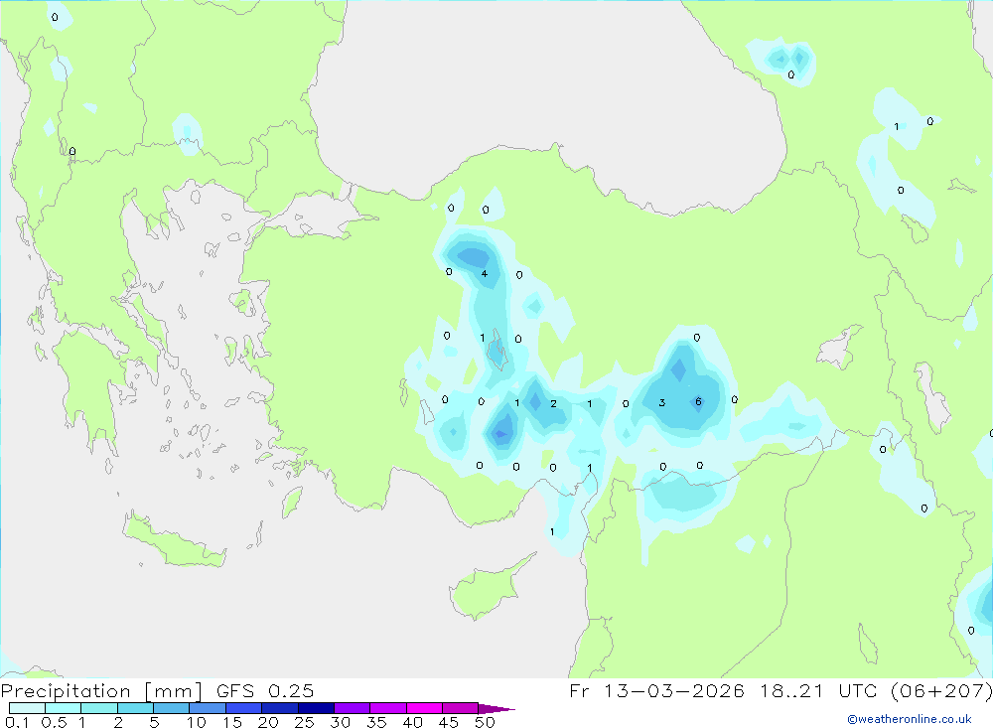993x728 pixels.
Task: Click the '0.1' legend label
Action: click(17, 722)
